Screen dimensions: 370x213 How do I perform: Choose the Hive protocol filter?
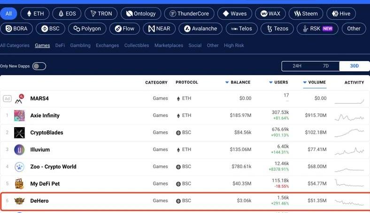tap(341, 14)
